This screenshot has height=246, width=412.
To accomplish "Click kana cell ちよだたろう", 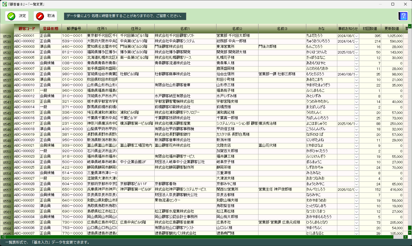I will 322,36.
